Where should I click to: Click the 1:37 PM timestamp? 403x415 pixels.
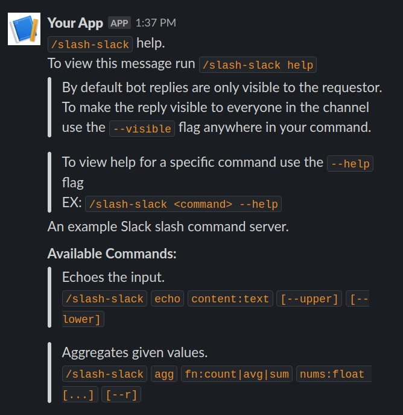coord(156,23)
